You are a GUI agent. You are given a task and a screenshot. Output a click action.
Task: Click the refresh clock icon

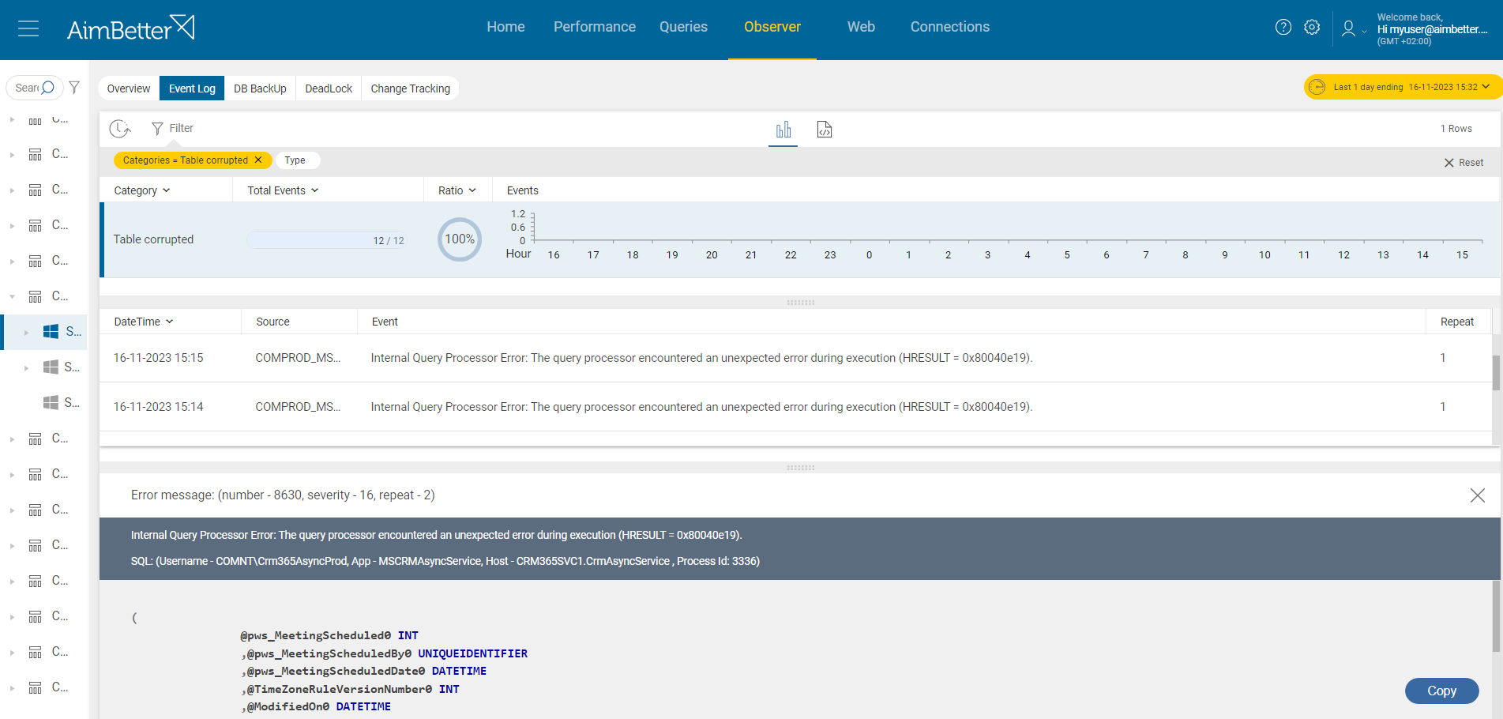point(120,128)
